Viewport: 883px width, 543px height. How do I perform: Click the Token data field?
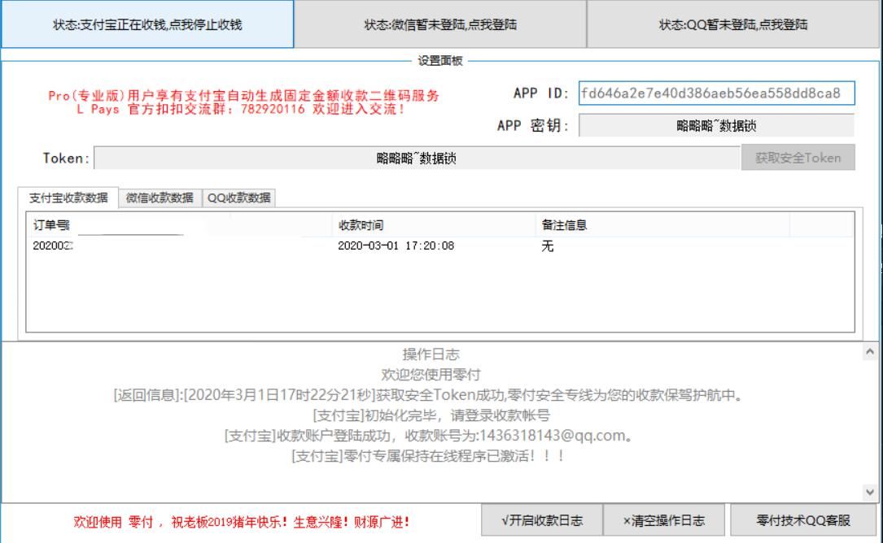pos(417,159)
